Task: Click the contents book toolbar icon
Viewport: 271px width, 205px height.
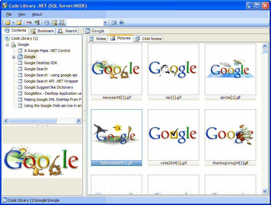Action: 46,22
